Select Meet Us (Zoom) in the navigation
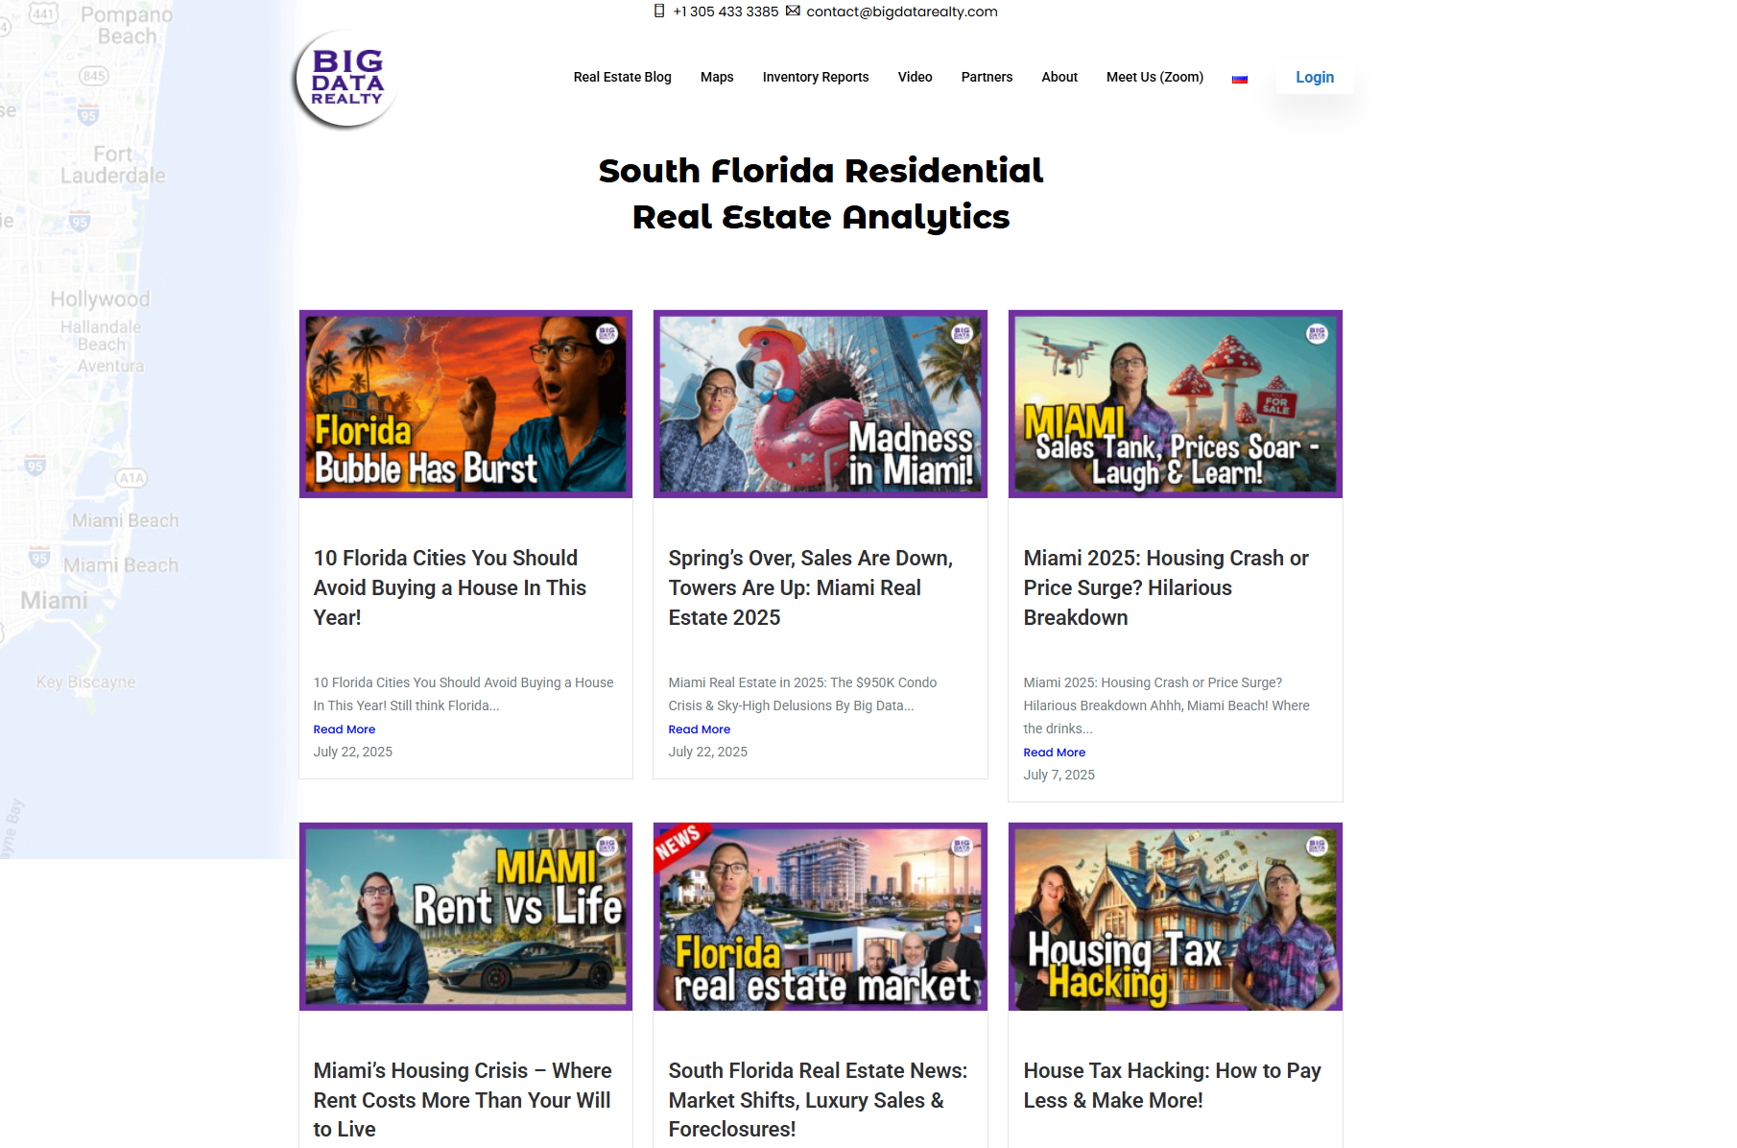The width and height of the screenshot is (1737, 1148). [1154, 77]
